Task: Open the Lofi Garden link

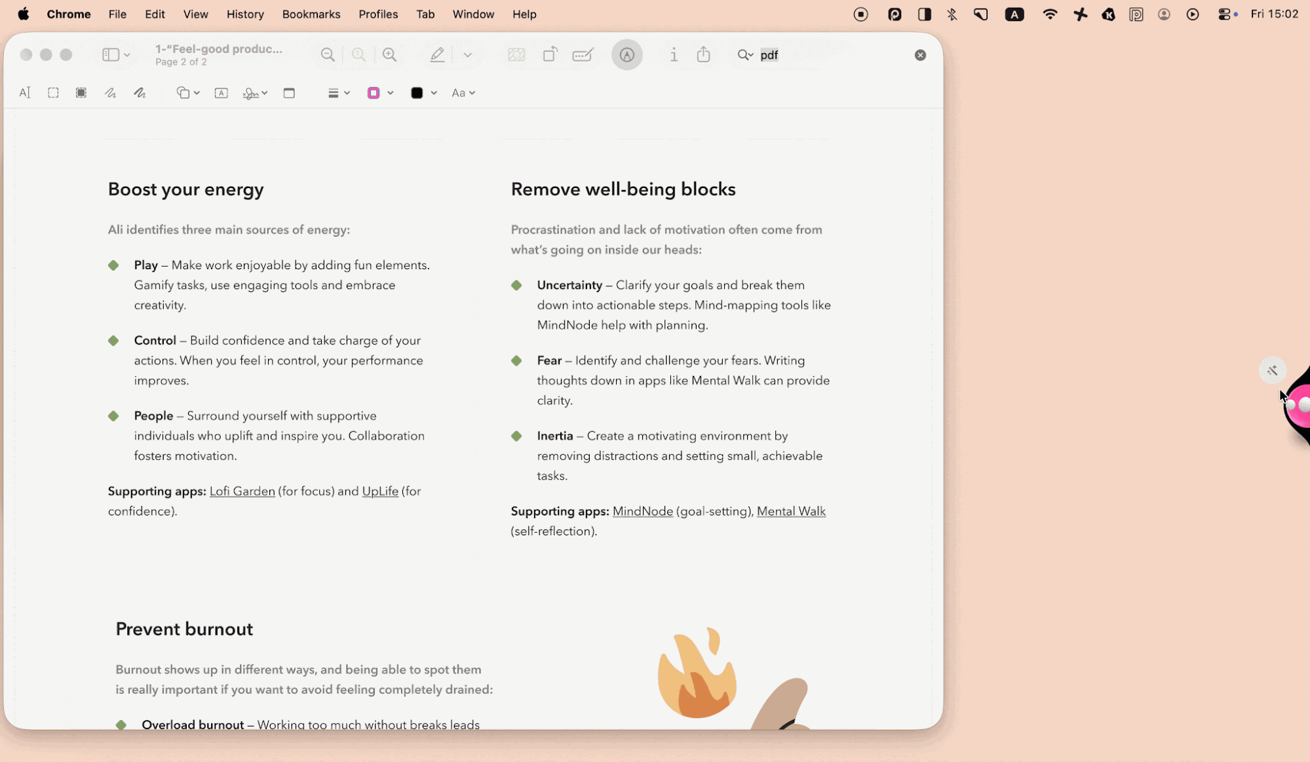Action: pos(242,491)
